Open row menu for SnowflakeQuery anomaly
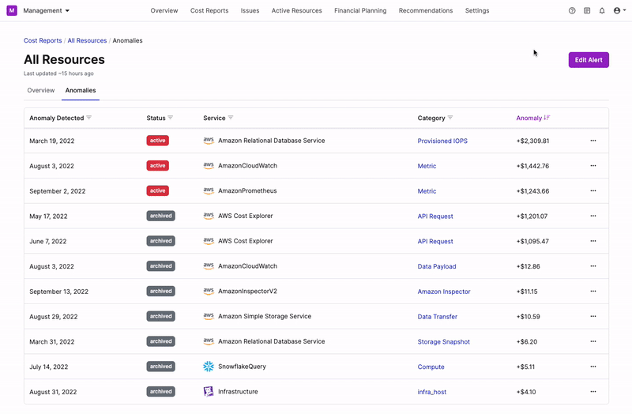This screenshot has width=632, height=414. (x=593, y=367)
